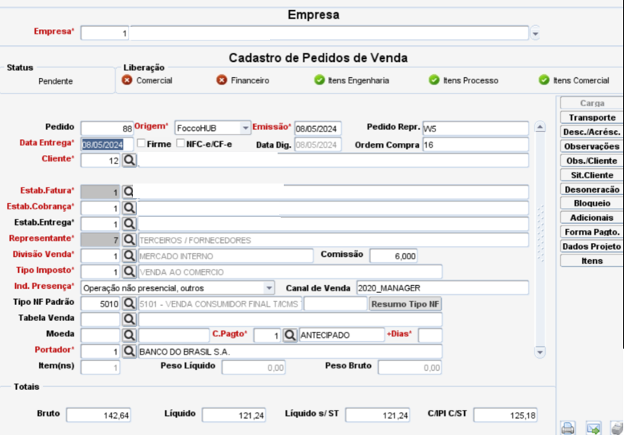Open Moeda lookup magnifier
The width and height of the screenshot is (624, 435).
129,335
